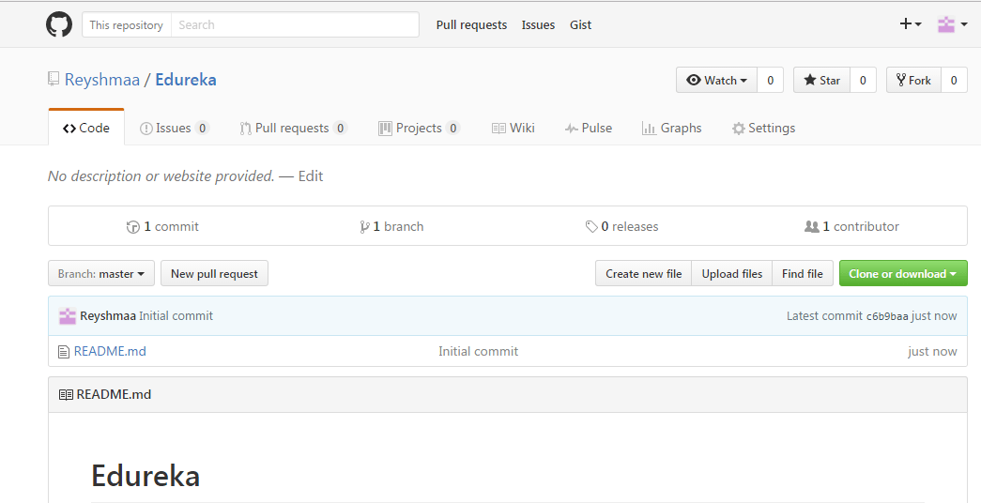The width and height of the screenshot is (981, 503).
Task: Switch to the Projects tab
Action: pos(420,128)
